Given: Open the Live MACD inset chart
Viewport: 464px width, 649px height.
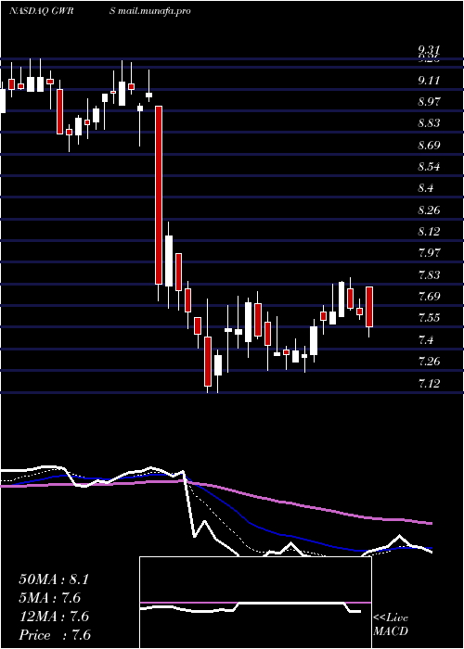Looking at the screenshot, I should [x=255, y=603].
